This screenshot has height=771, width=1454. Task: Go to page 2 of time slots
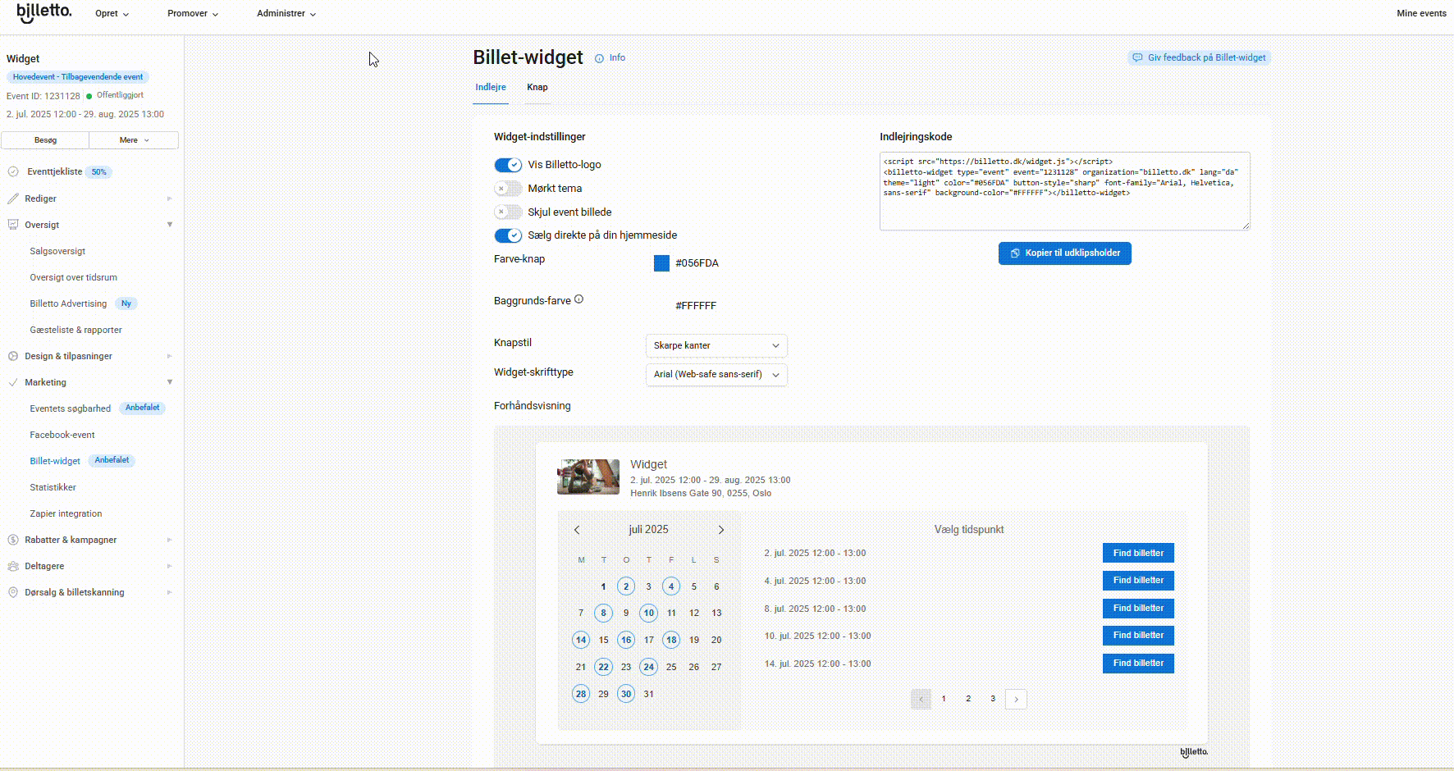[968, 699]
